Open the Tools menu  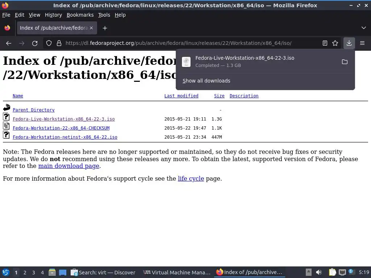pos(104,15)
